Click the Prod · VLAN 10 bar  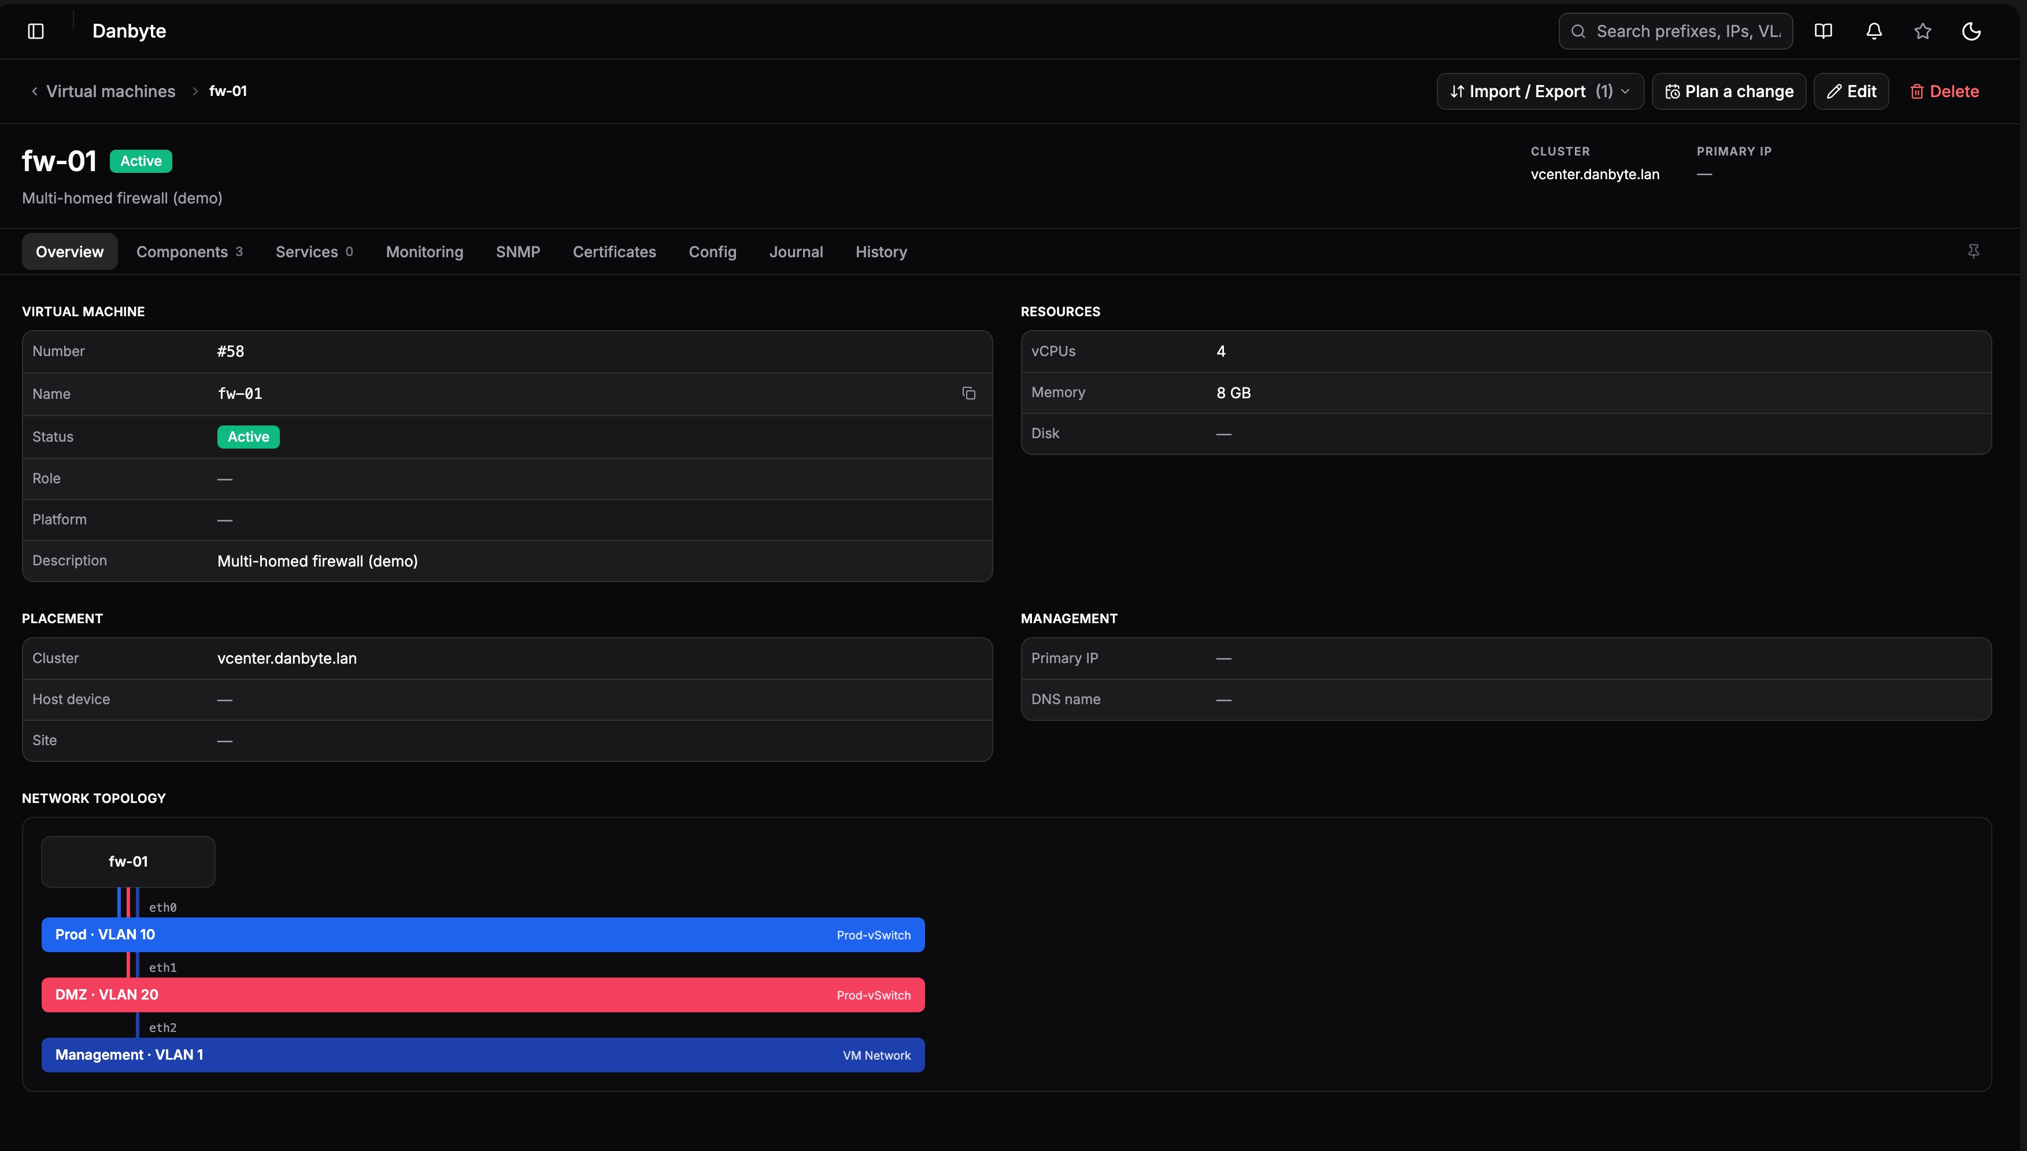coord(483,935)
